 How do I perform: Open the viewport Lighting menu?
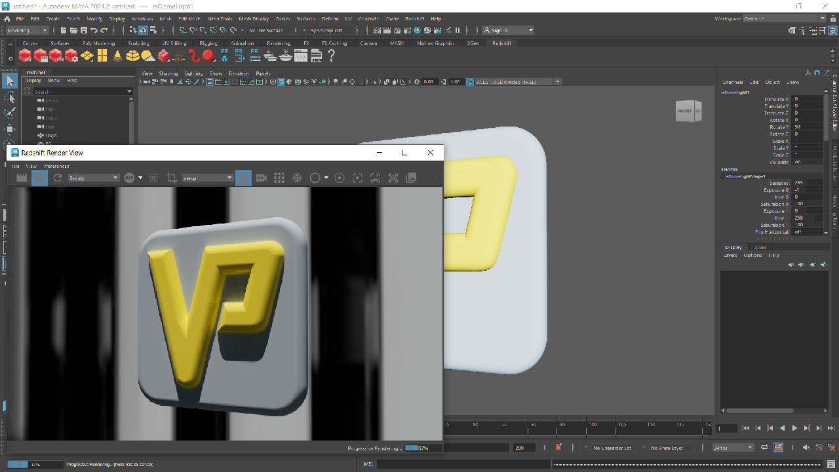tap(193, 73)
